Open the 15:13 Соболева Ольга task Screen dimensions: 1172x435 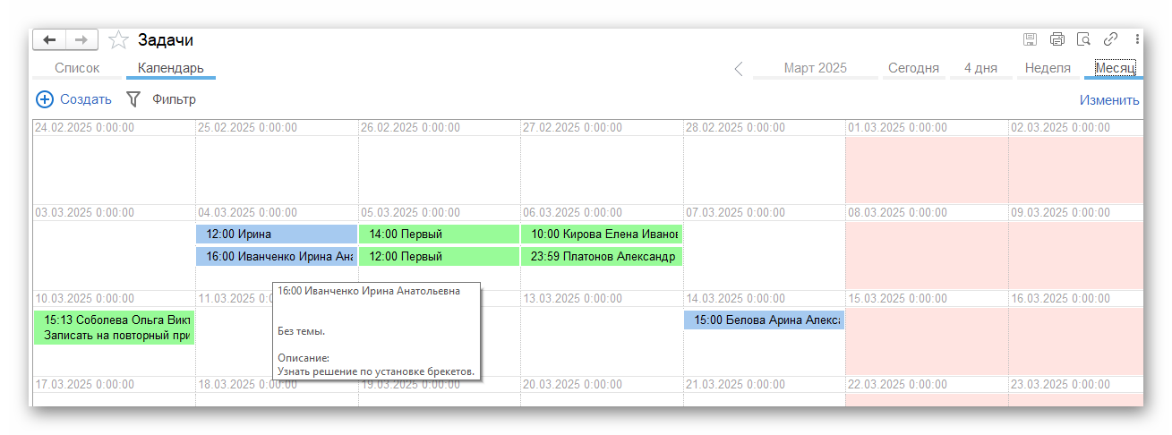click(114, 327)
